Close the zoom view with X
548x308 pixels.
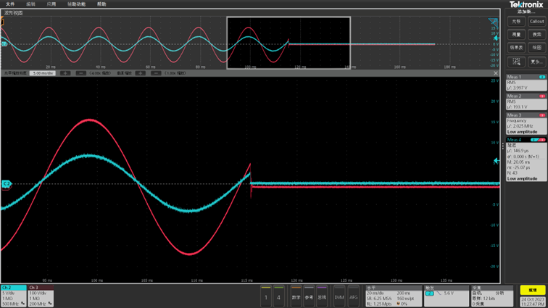coord(496,73)
